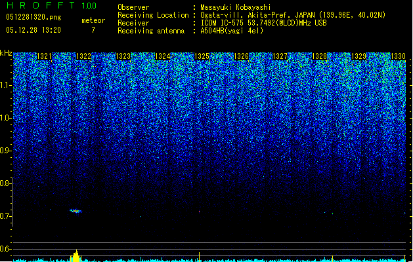
Task: Click the 1324 time marker
Action: pos(162,56)
